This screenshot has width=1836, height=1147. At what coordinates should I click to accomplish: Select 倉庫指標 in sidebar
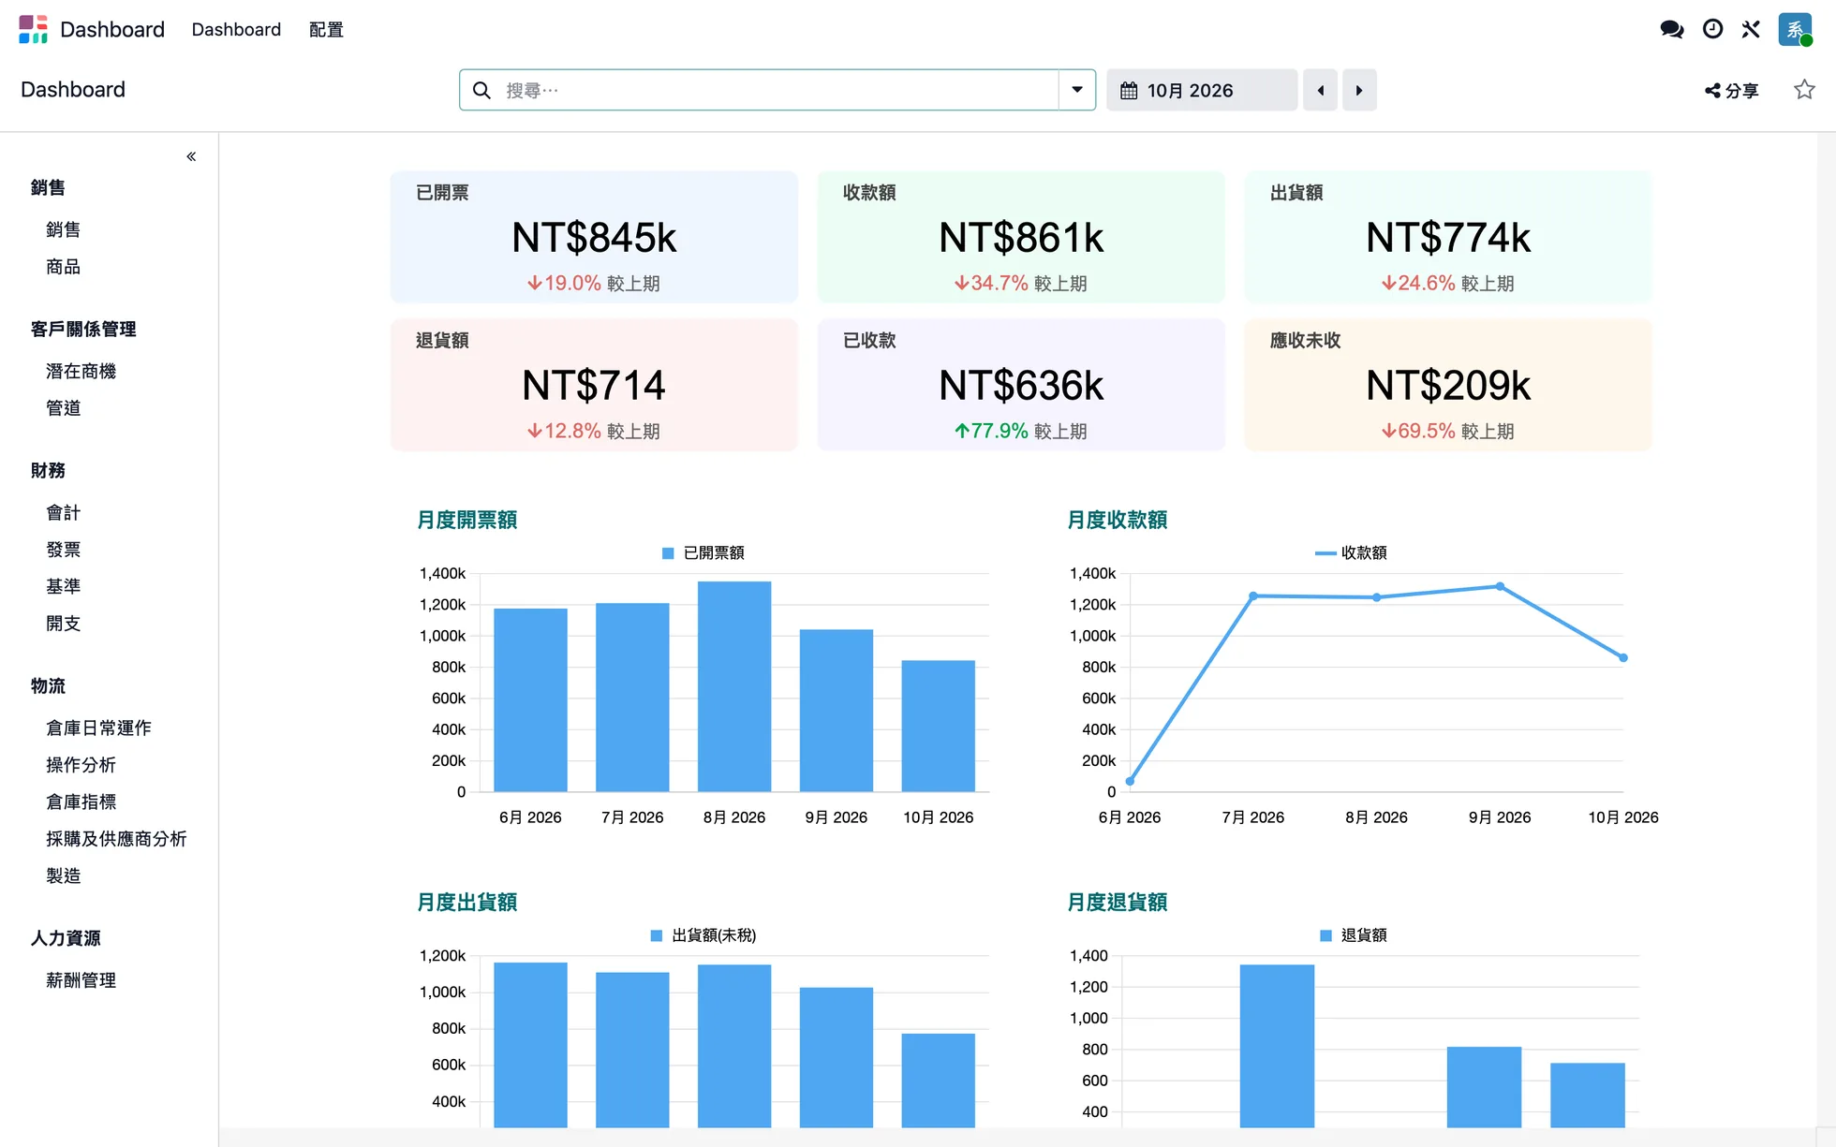[81, 801]
